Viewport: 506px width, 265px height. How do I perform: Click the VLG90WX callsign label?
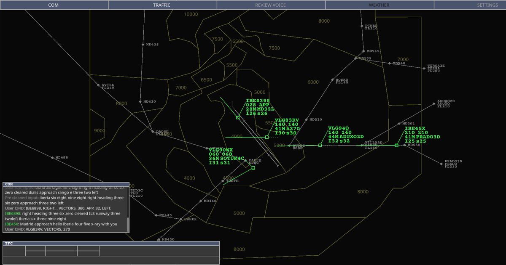(221, 150)
